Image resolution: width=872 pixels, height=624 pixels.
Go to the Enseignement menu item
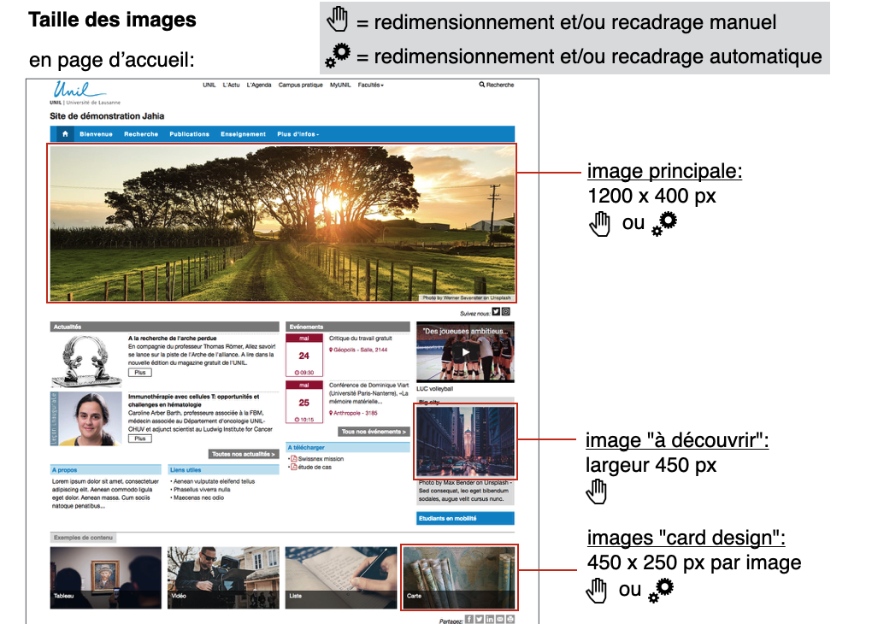pyautogui.click(x=243, y=134)
